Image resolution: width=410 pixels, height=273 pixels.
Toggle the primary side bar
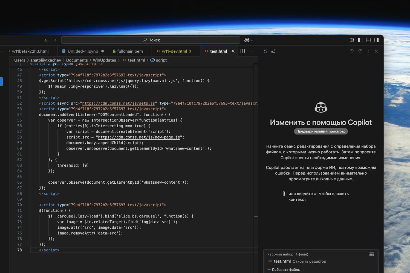(x=360, y=40)
